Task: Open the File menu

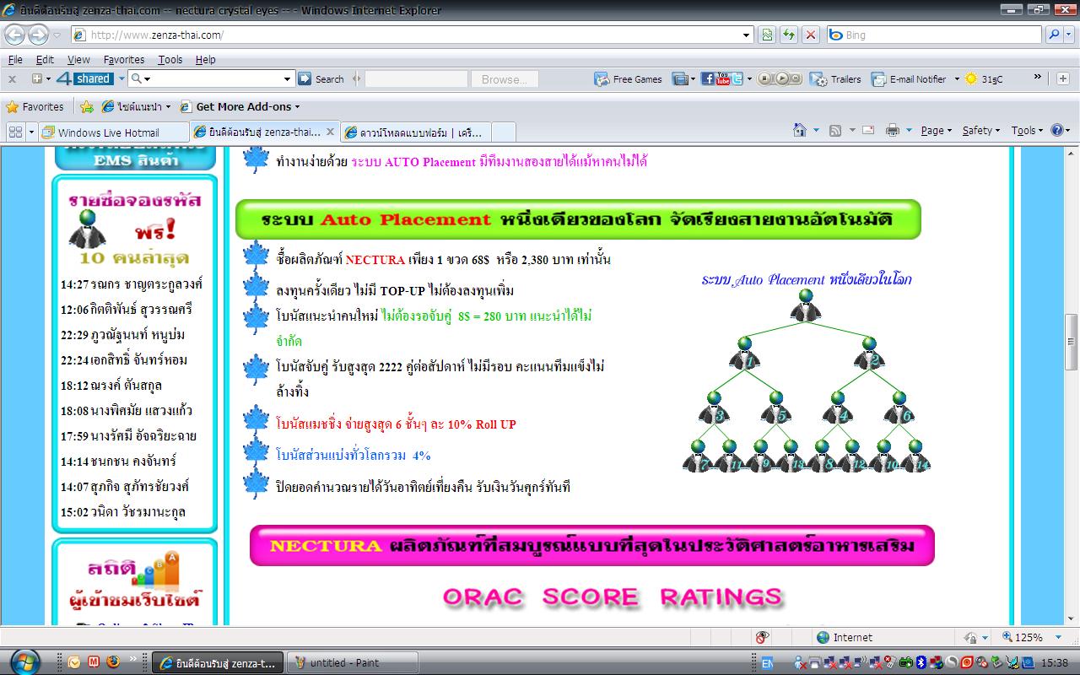Action: [15, 59]
